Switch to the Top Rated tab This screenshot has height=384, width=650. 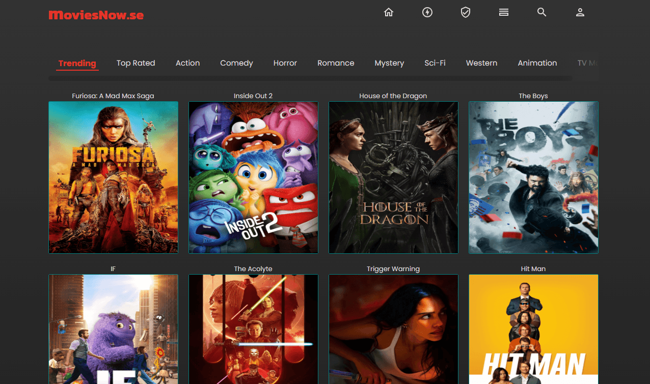(x=136, y=63)
